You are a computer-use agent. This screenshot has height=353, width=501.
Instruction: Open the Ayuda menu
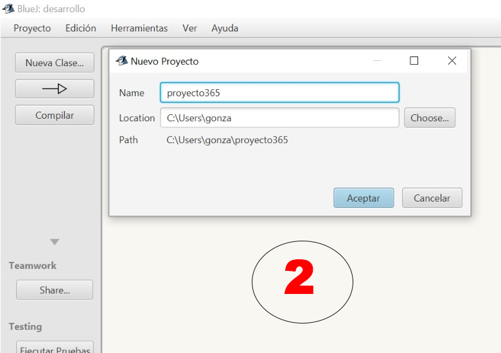click(x=225, y=28)
